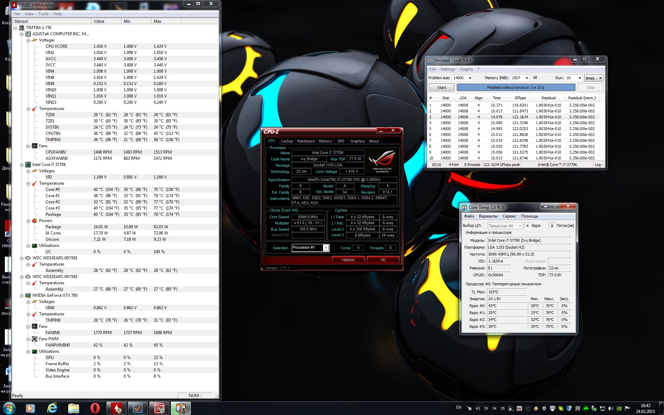Click the Logitech G tray icon

pyautogui.click(x=527, y=408)
